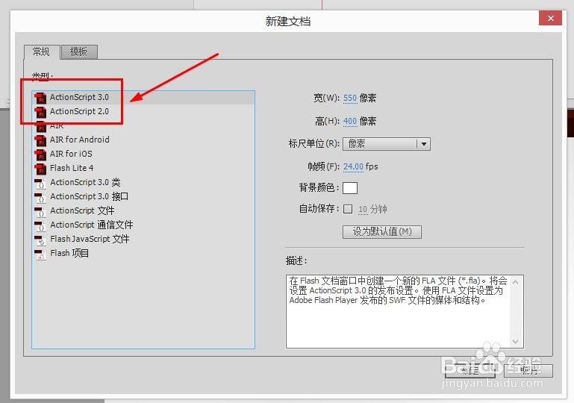The height and width of the screenshot is (403, 574).
Task: Edit the auto-save interval of 10 minutes
Action: click(363, 210)
